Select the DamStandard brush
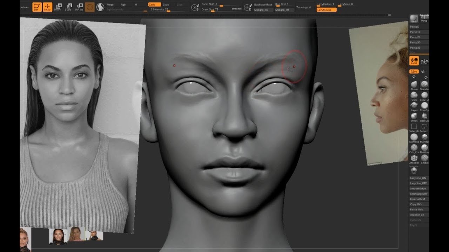The height and width of the screenshot is (252, 449). click(x=414, y=138)
